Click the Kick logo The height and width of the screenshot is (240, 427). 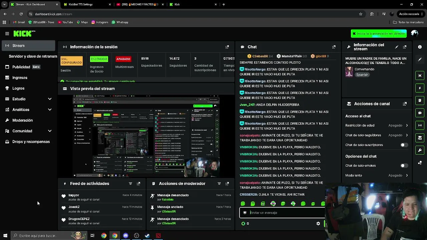point(24,33)
